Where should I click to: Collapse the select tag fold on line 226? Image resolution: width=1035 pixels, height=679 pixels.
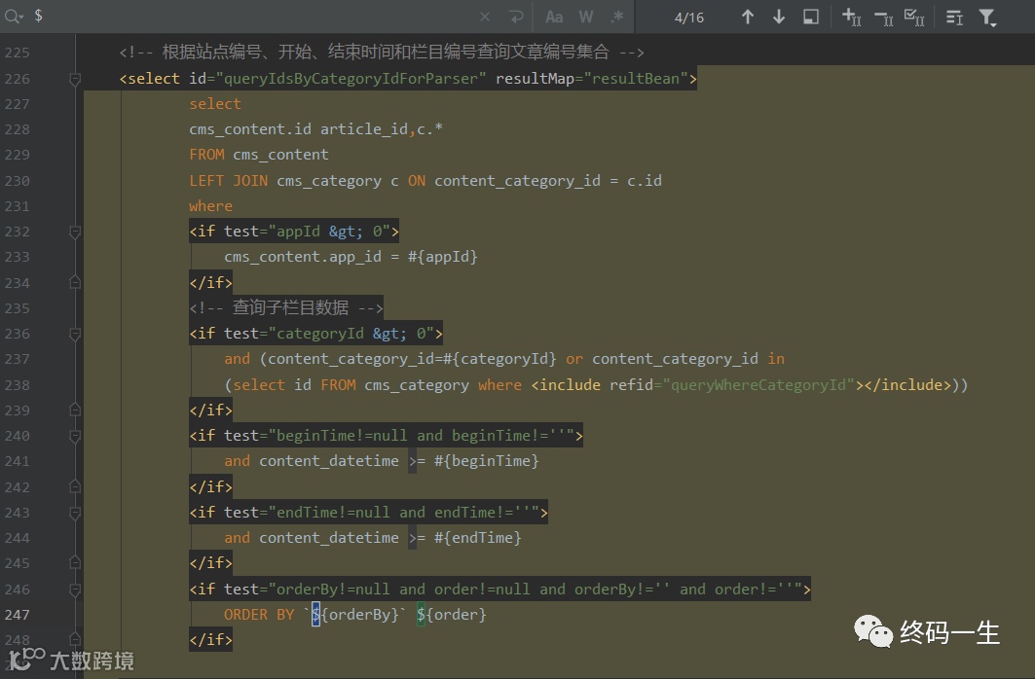click(75, 79)
